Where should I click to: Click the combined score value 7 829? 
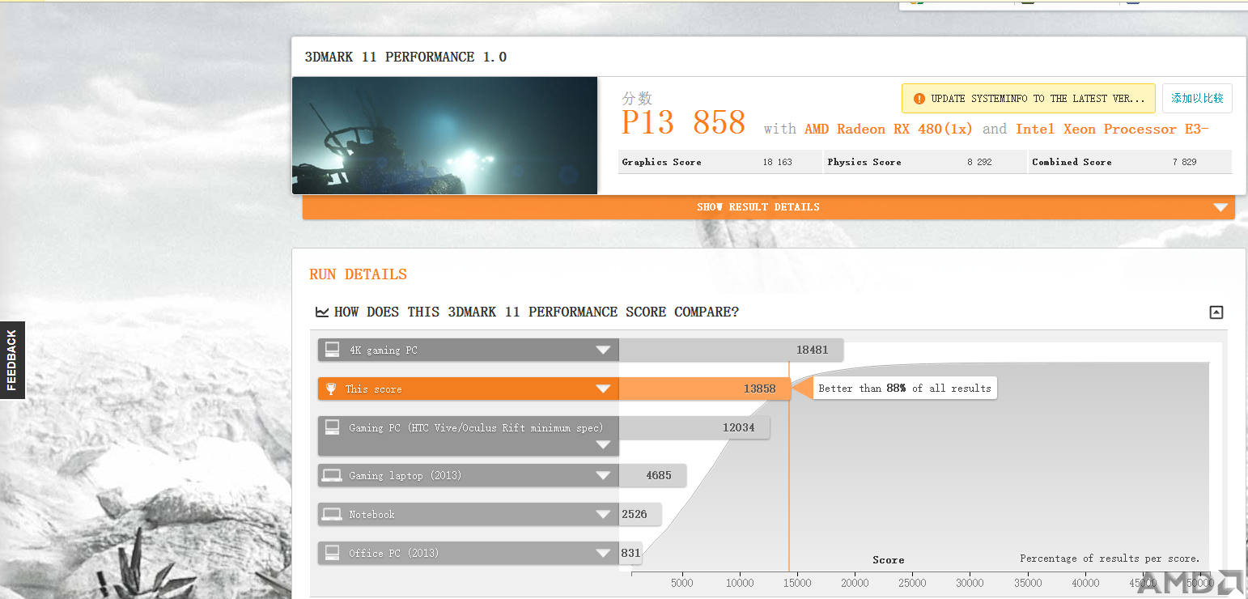pos(1184,163)
